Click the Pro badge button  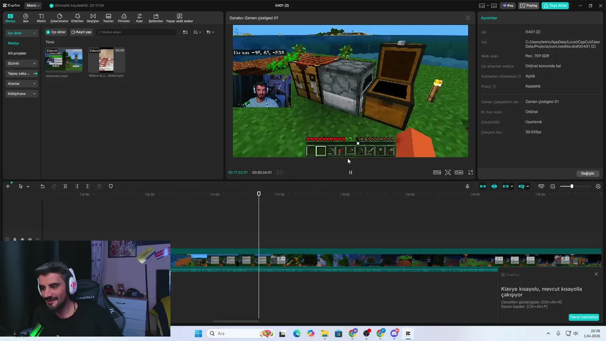click(x=508, y=6)
